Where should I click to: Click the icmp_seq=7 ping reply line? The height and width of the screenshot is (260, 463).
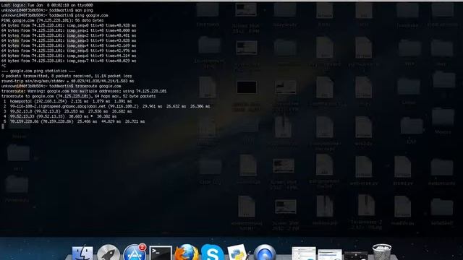pyautogui.click(x=69, y=61)
